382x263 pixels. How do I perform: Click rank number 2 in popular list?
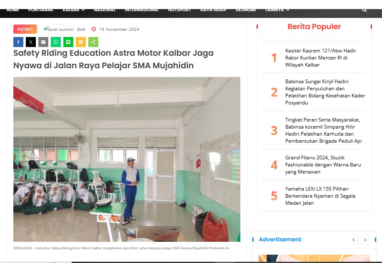(x=274, y=92)
